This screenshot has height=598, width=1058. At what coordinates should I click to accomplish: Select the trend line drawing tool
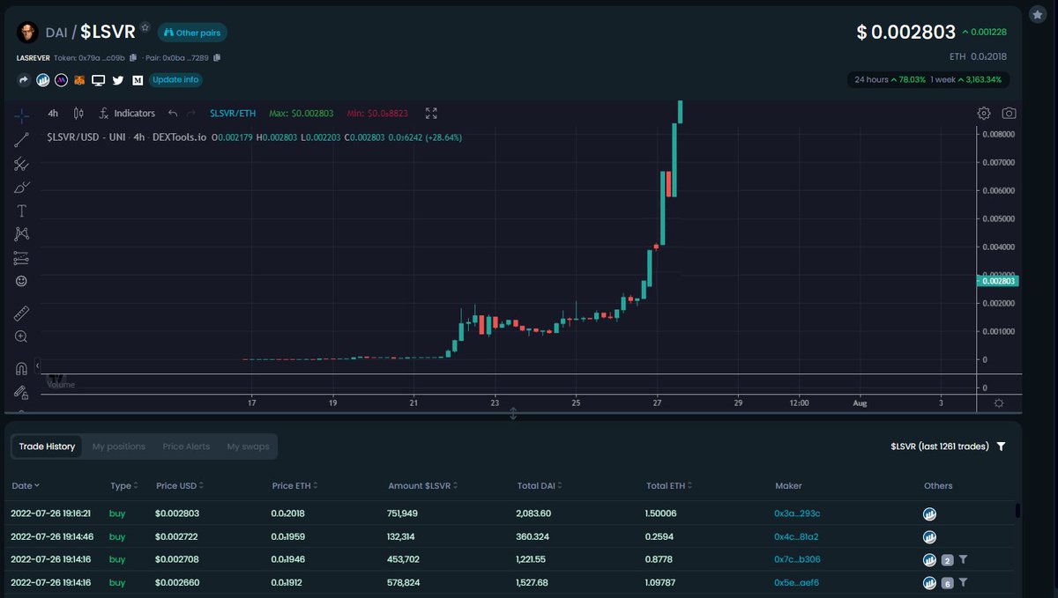[x=22, y=139]
